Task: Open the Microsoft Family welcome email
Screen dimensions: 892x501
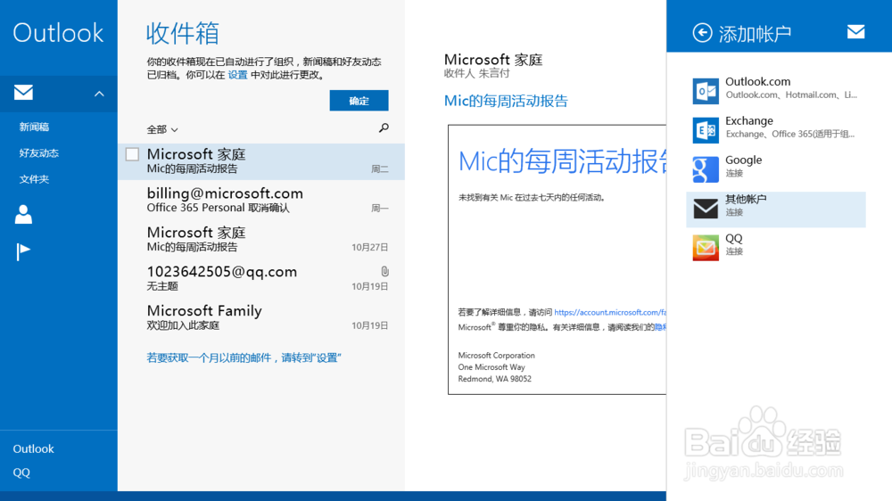Action: click(x=261, y=318)
